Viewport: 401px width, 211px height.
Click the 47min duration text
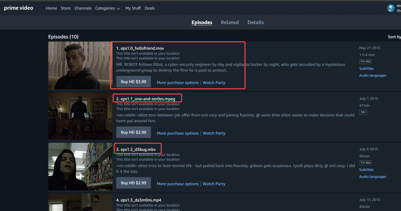coord(364,105)
